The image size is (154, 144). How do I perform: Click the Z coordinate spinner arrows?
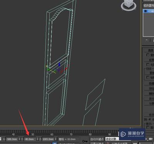[56, 139]
